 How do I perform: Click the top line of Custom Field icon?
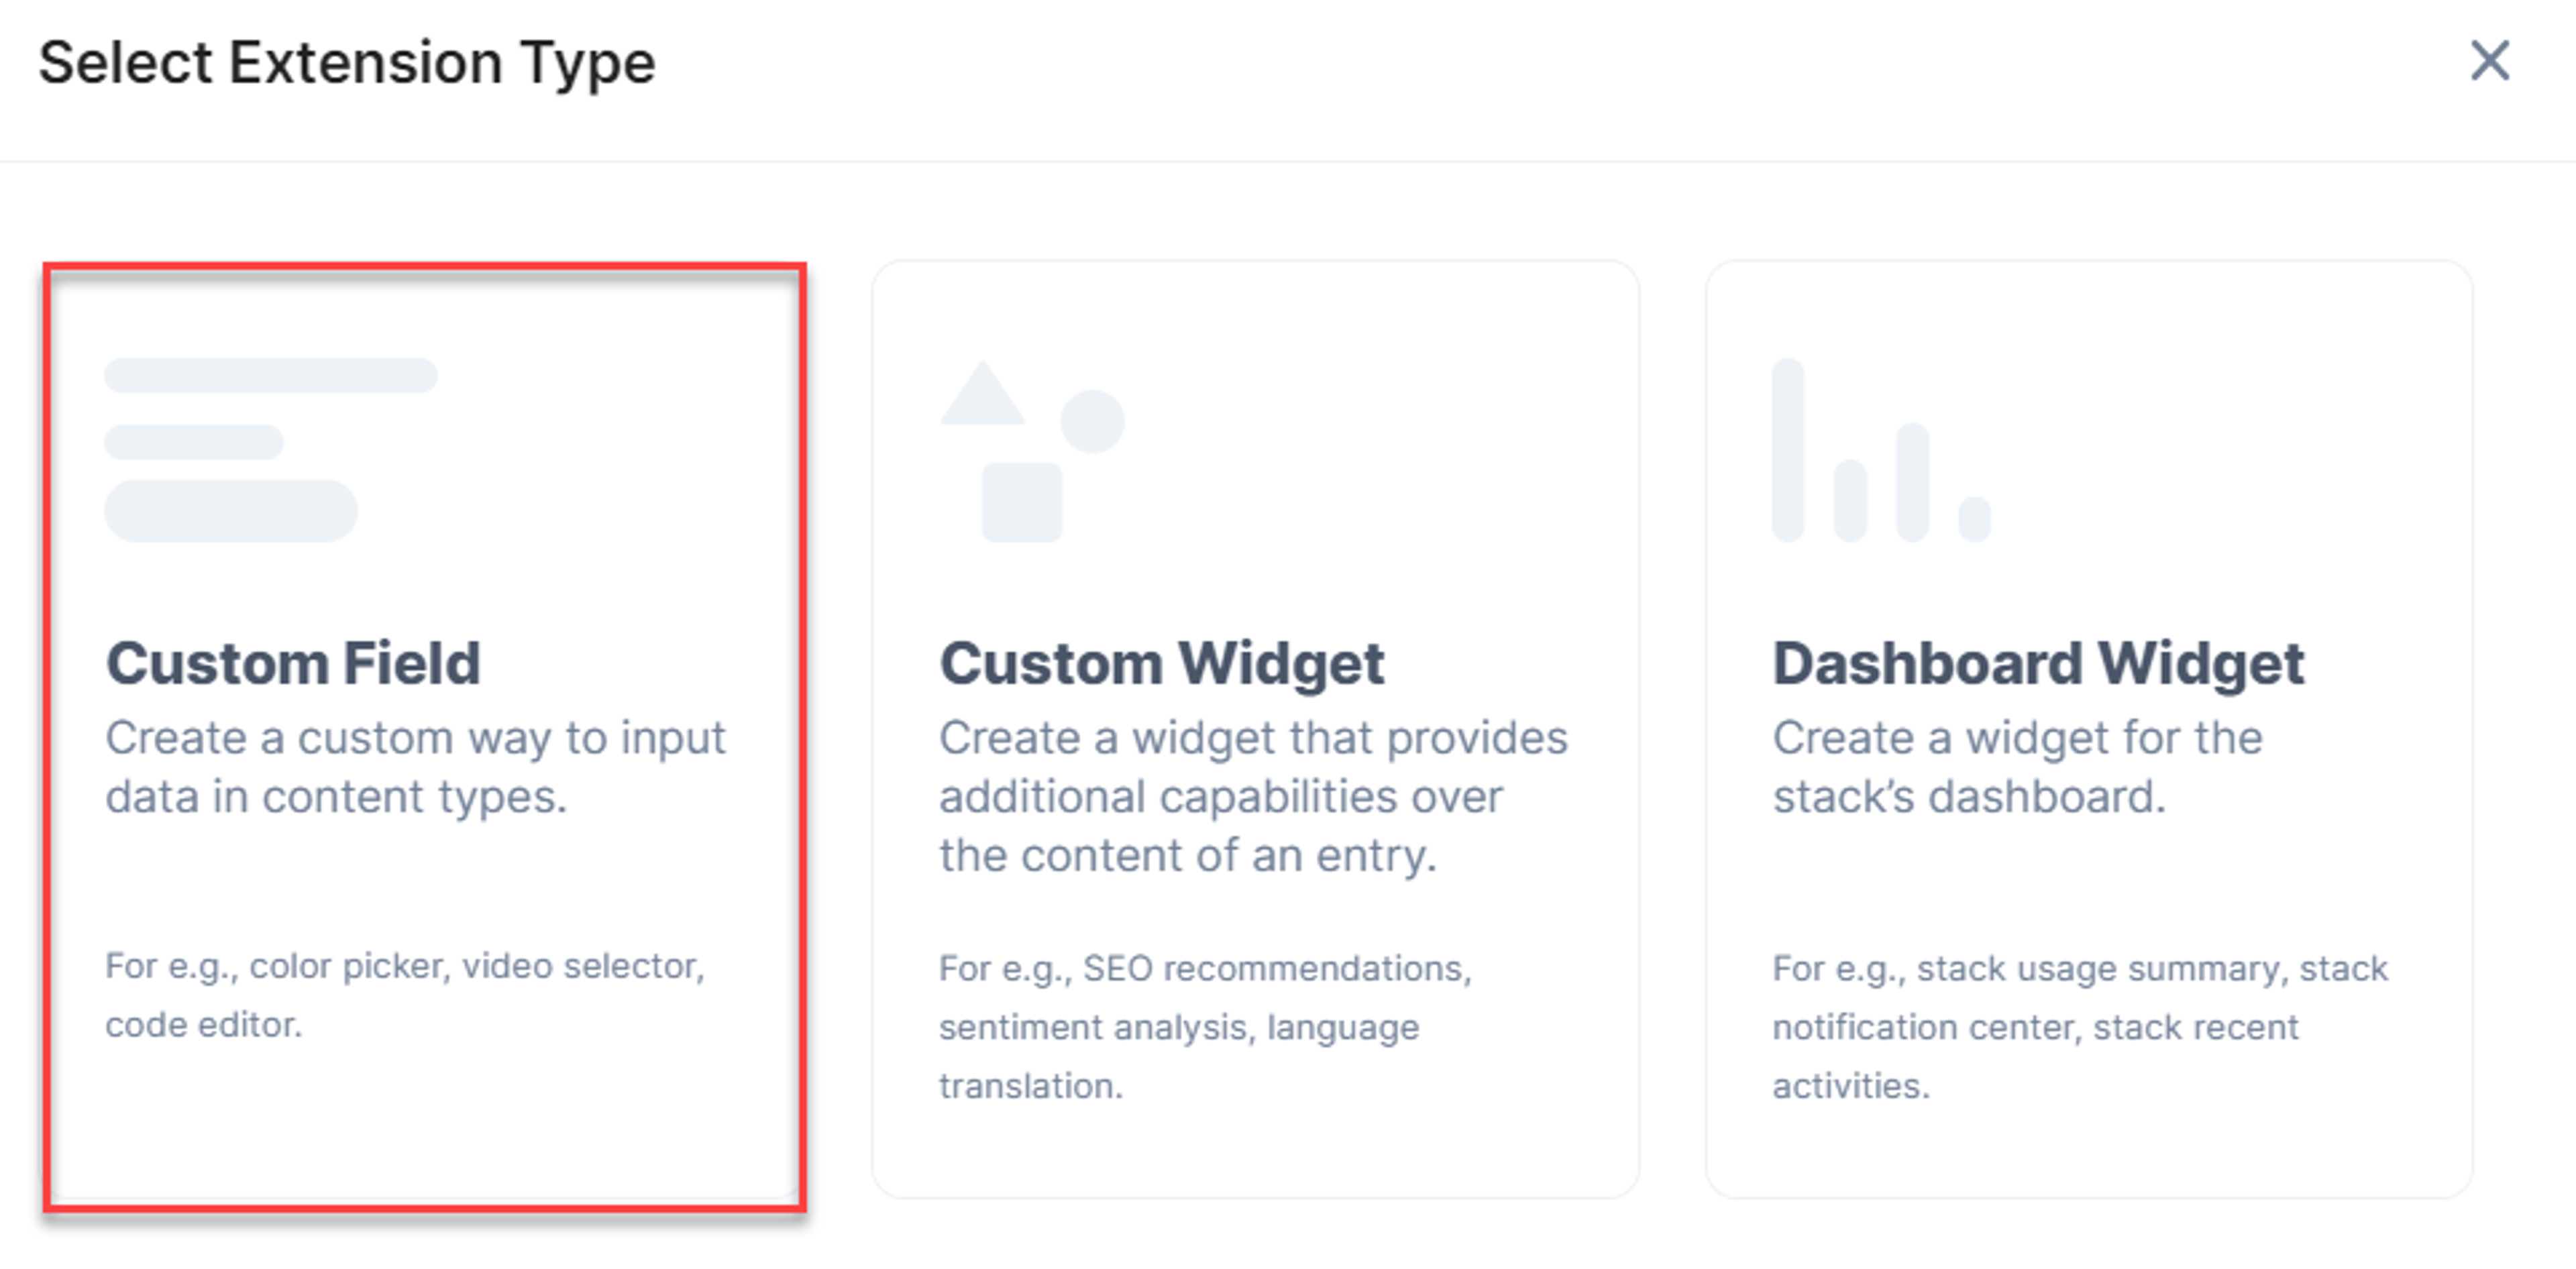coord(271,375)
